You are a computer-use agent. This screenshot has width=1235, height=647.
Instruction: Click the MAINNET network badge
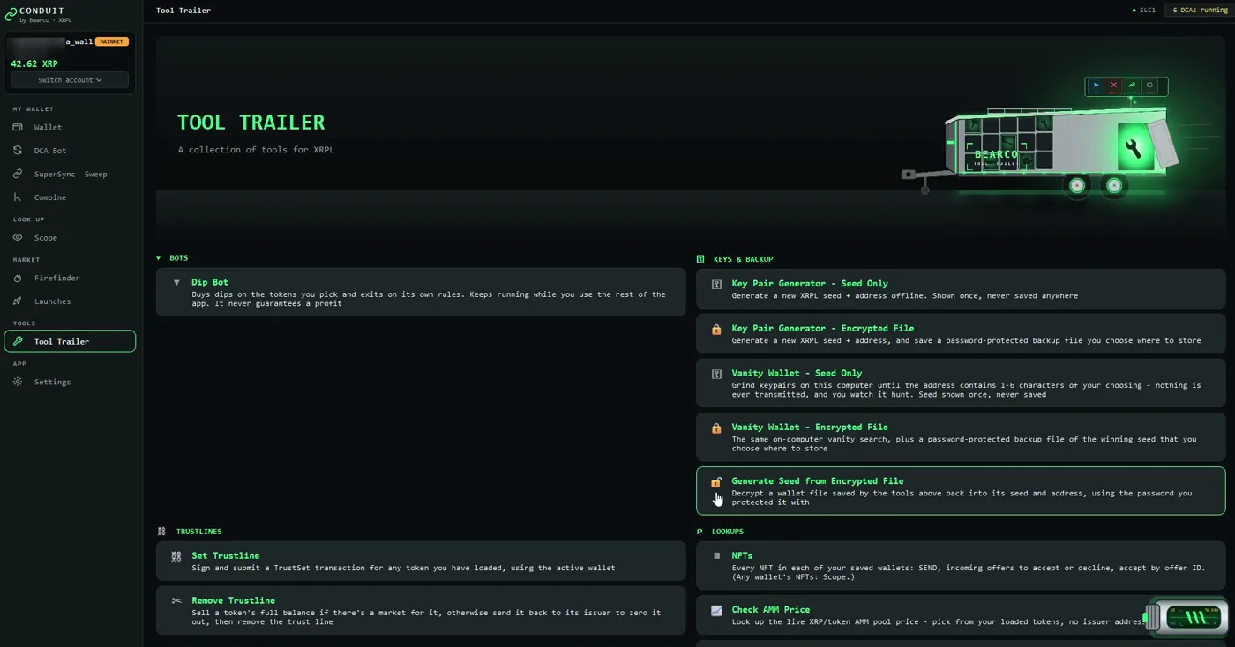point(112,41)
